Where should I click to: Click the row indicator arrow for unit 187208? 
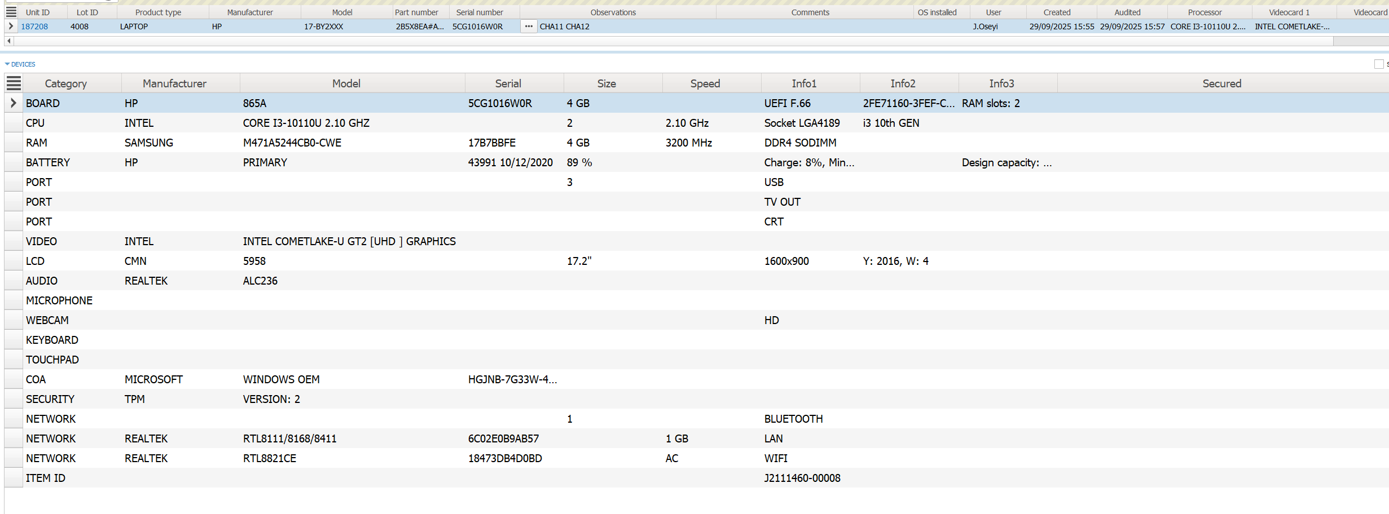coord(11,26)
